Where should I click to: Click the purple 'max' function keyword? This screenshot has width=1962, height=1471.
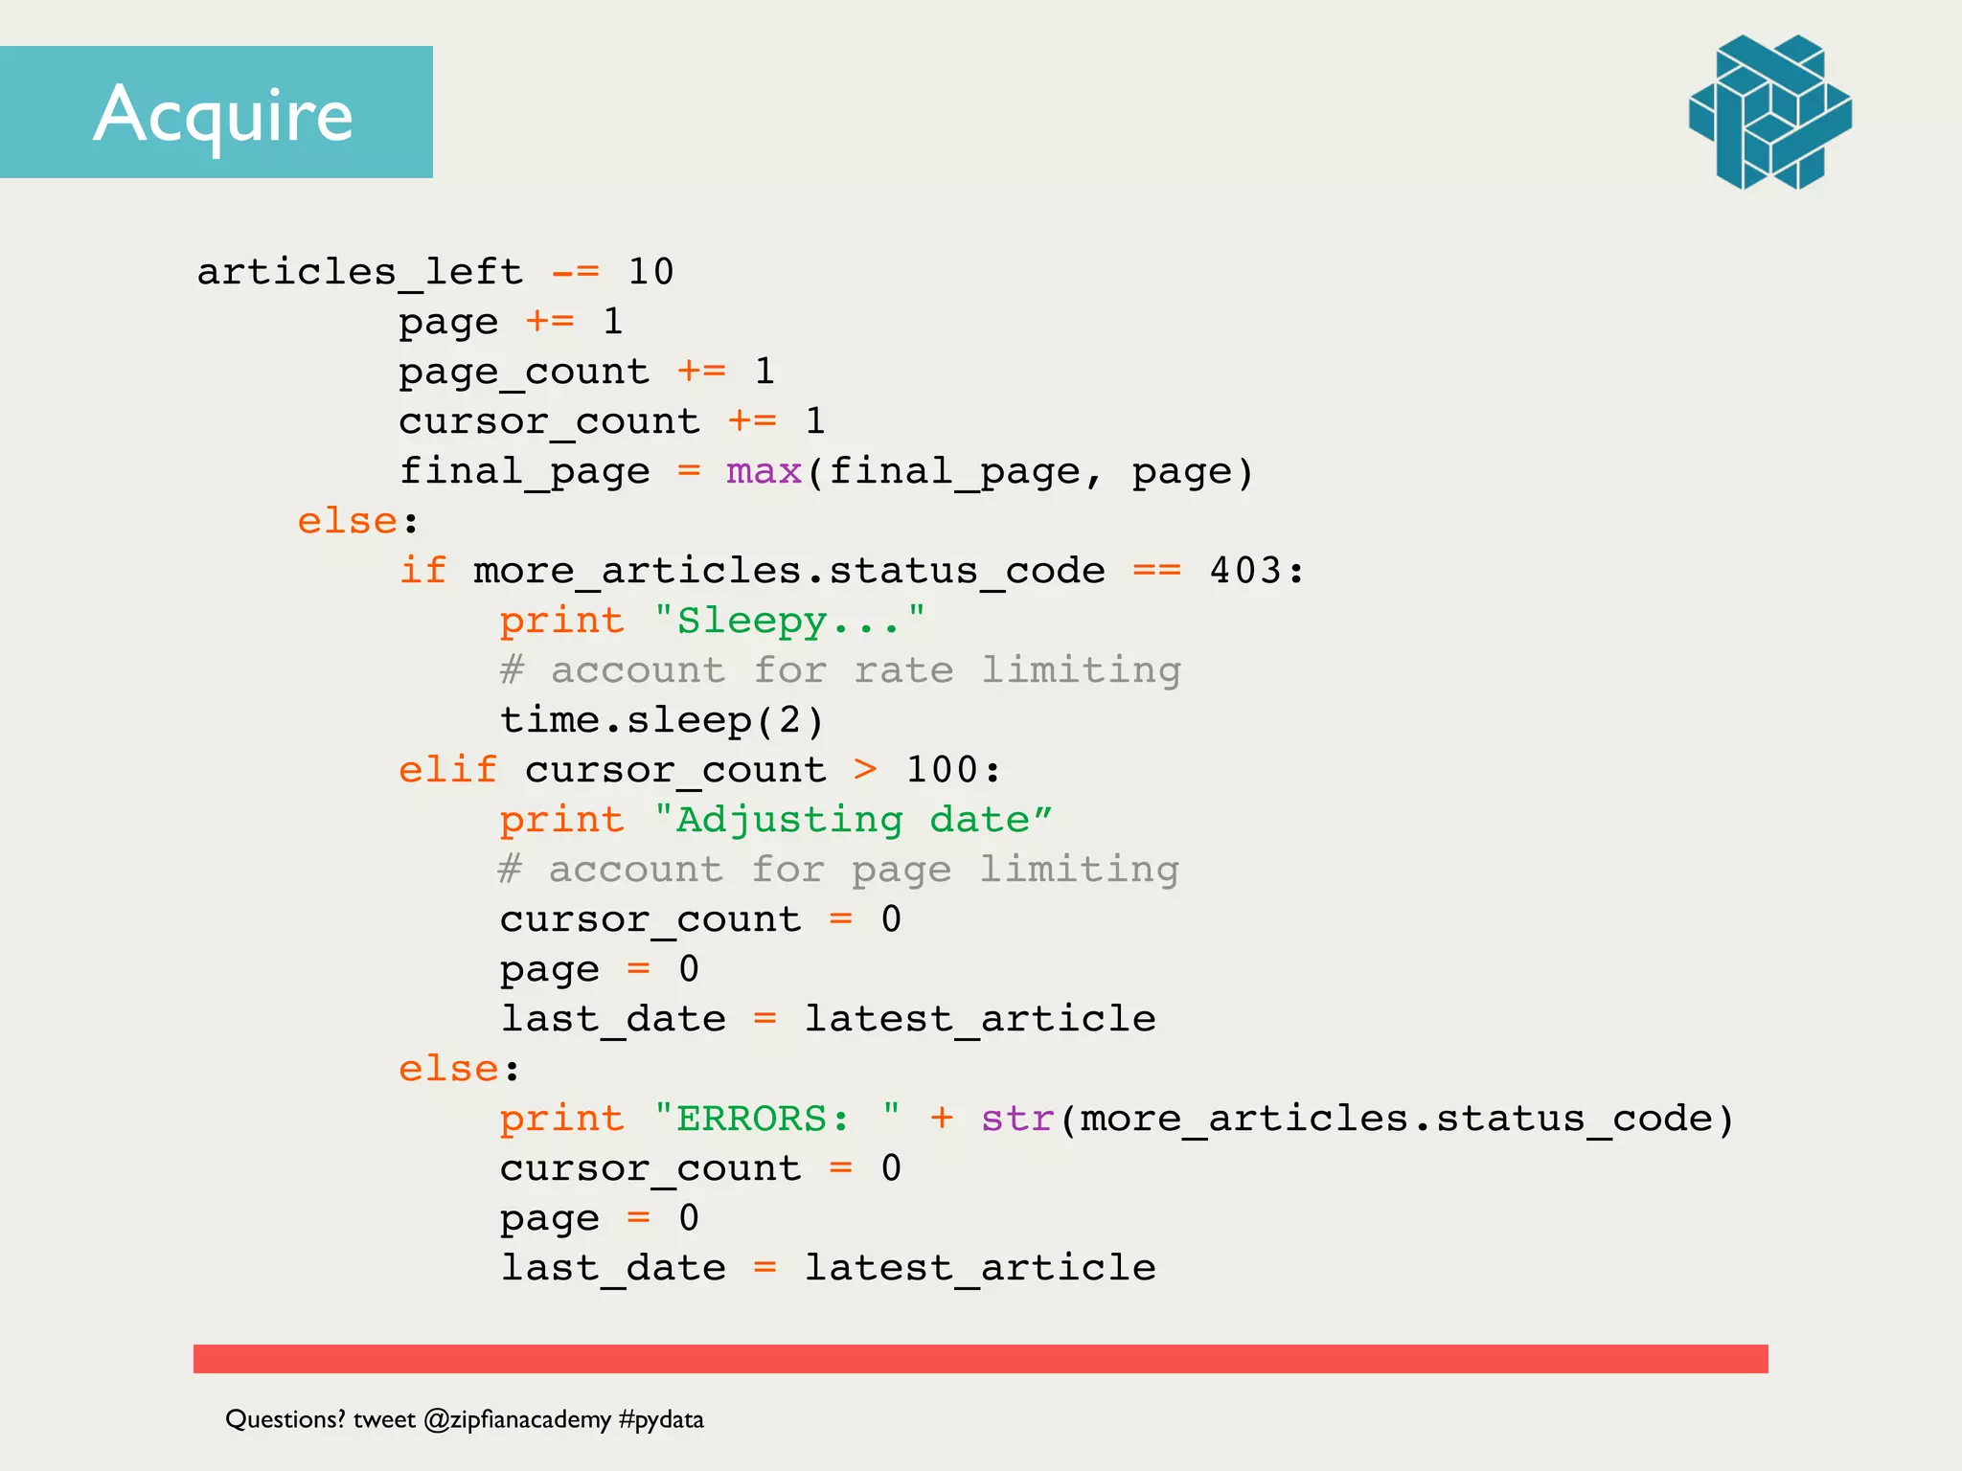(x=764, y=471)
